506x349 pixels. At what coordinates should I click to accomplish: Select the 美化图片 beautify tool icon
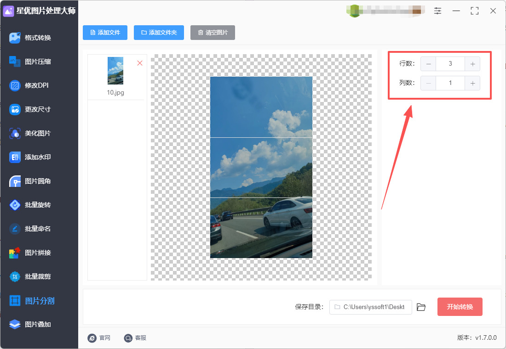pyautogui.click(x=15, y=133)
